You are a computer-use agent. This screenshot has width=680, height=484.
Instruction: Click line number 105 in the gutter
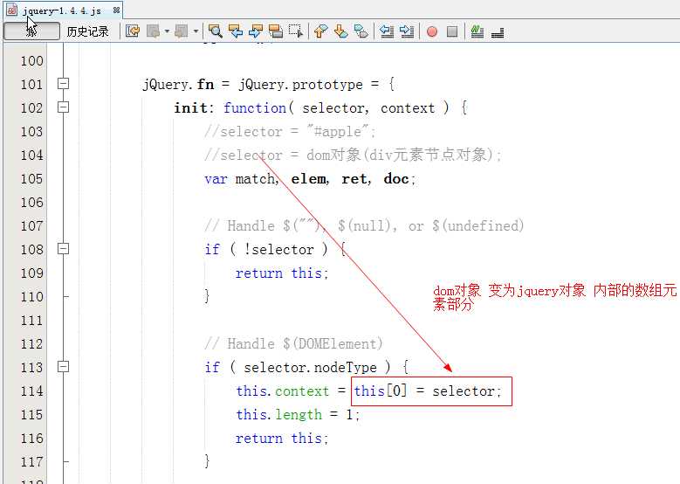pos(31,179)
